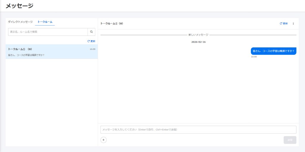
Task: Click the メッセージ page heading
Action: [19, 6]
